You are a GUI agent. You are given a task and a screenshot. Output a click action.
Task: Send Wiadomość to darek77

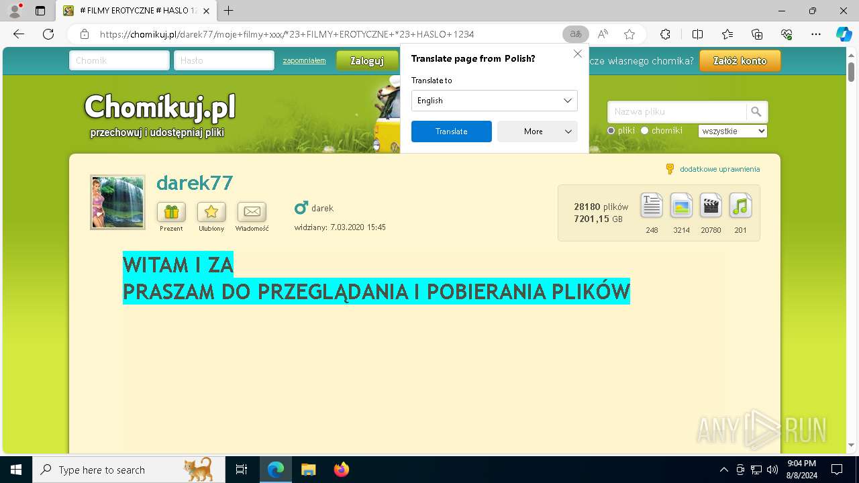click(252, 212)
